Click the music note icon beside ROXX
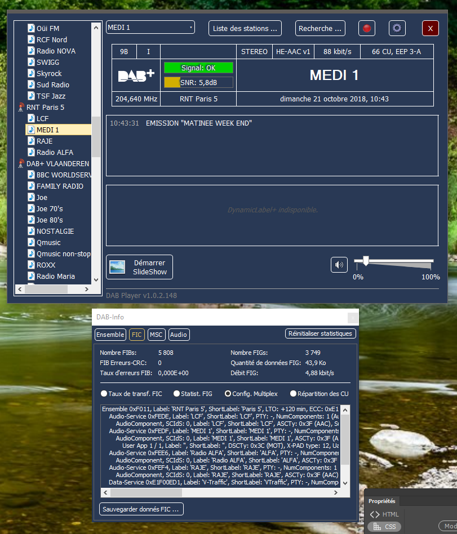Screen dimensions: 457x534 tap(31, 265)
